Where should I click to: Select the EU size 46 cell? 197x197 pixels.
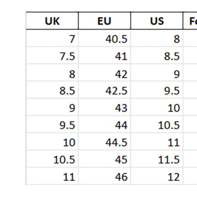[104, 177]
